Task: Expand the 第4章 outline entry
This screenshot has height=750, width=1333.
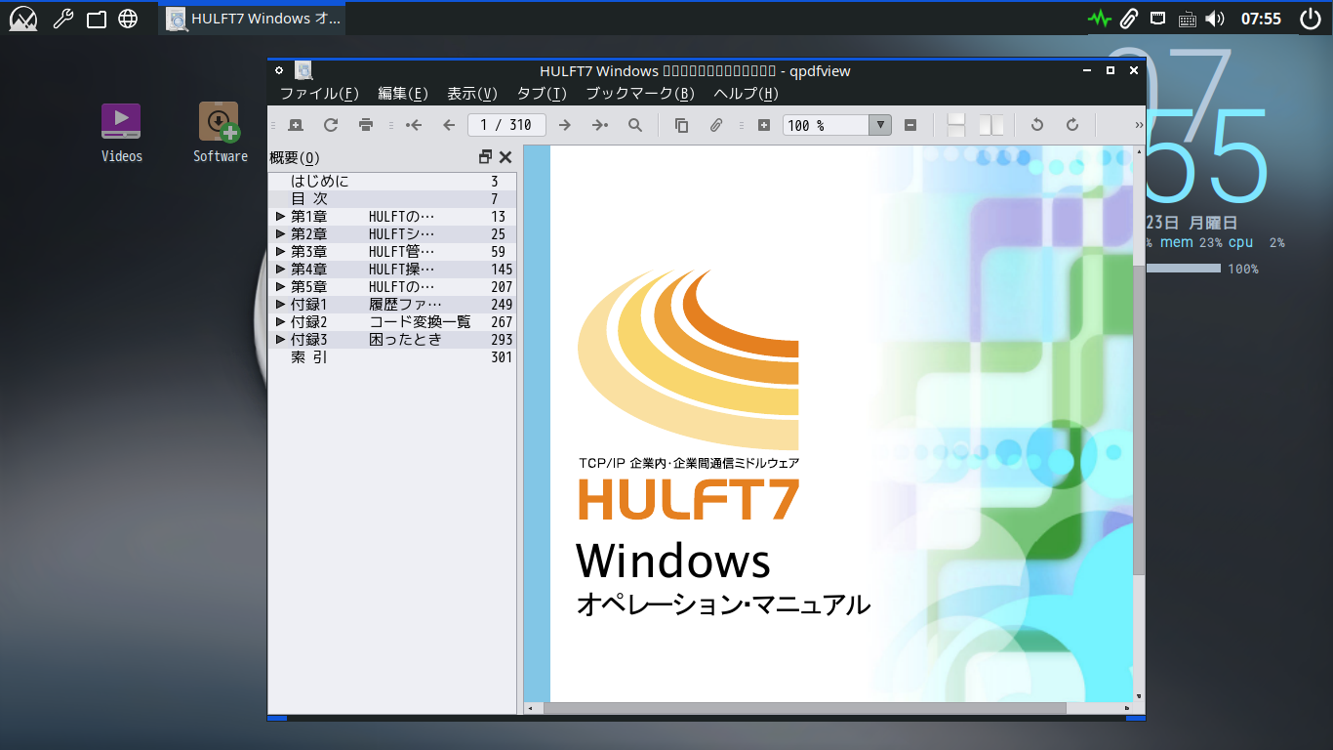Action: click(x=280, y=270)
